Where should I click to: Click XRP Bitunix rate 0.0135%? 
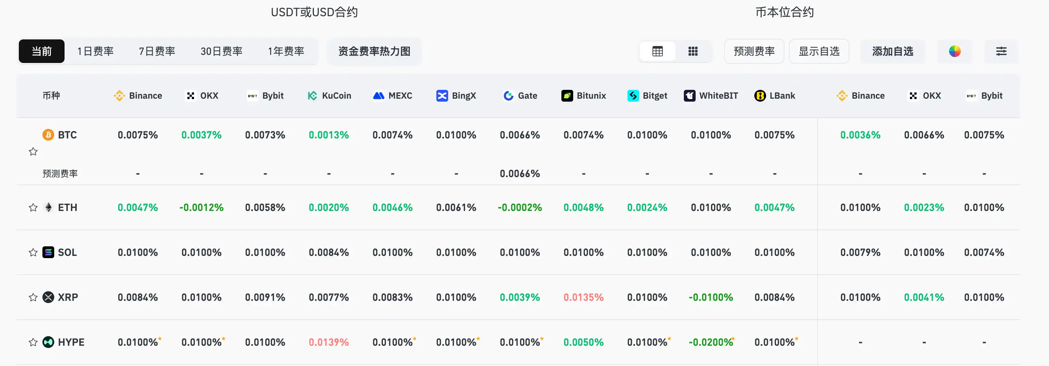pos(583,297)
